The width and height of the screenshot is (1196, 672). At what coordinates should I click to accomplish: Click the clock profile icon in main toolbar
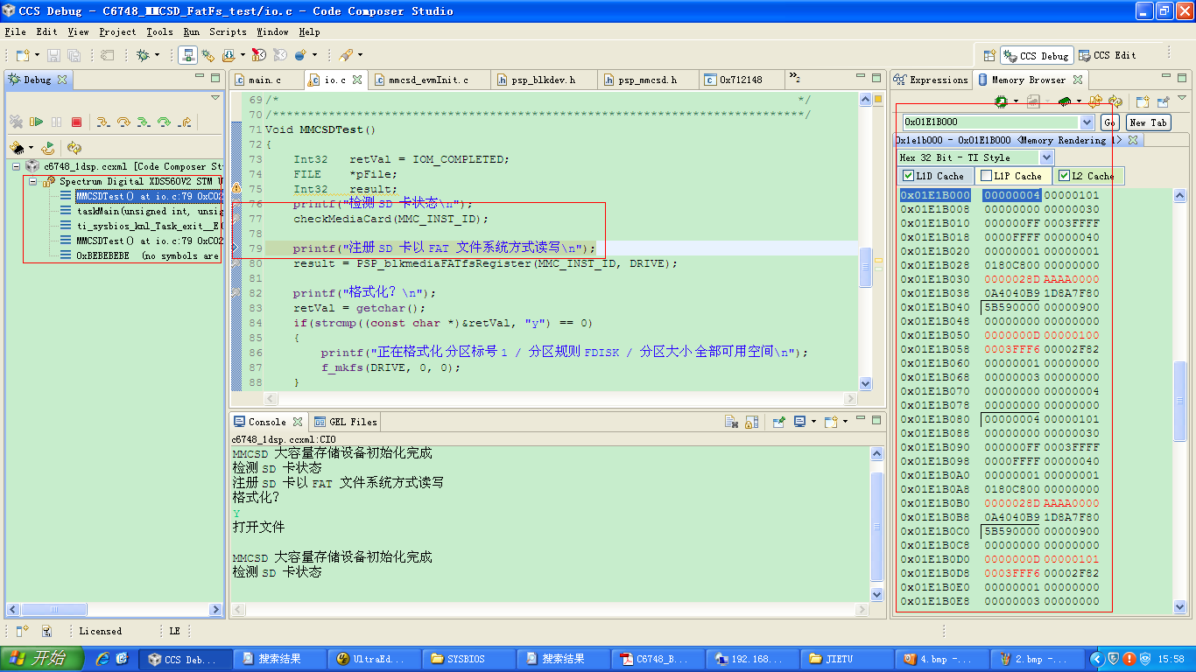tap(259, 55)
